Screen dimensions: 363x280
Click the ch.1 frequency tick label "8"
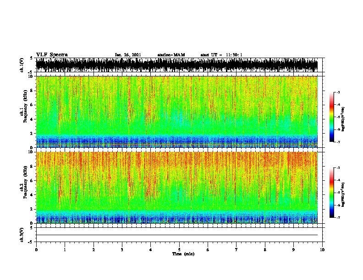click(x=31, y=91)
